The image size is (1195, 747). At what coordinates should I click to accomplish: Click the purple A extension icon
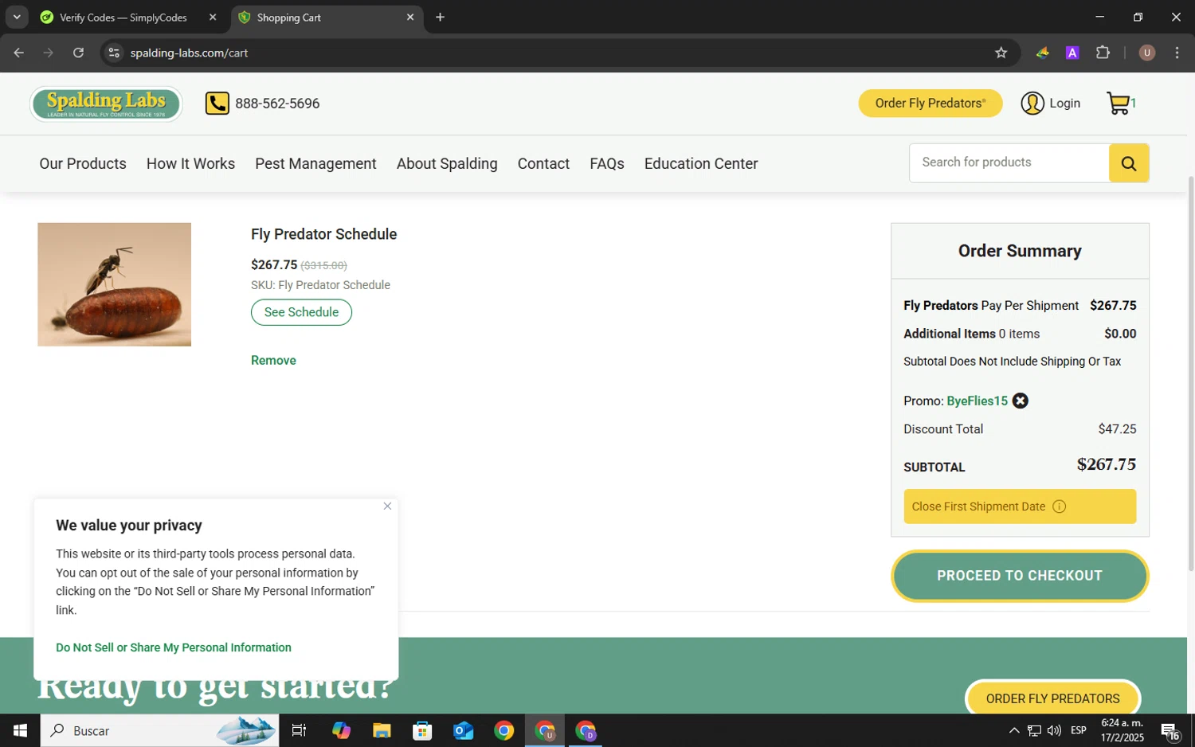click(1072, 53)
